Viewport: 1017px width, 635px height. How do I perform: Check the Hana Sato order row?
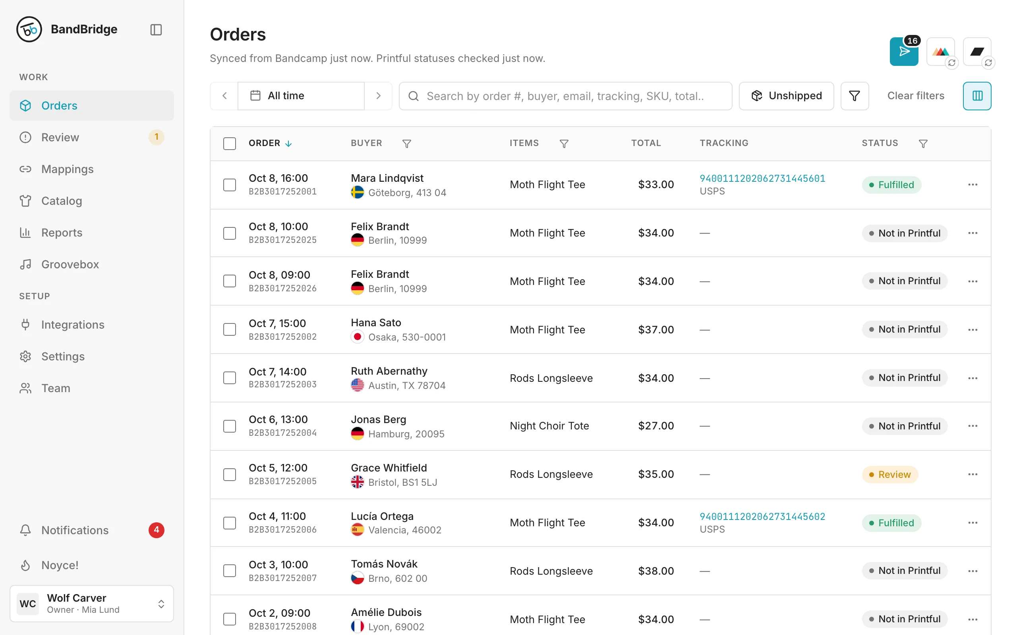[x=230, y=329]
